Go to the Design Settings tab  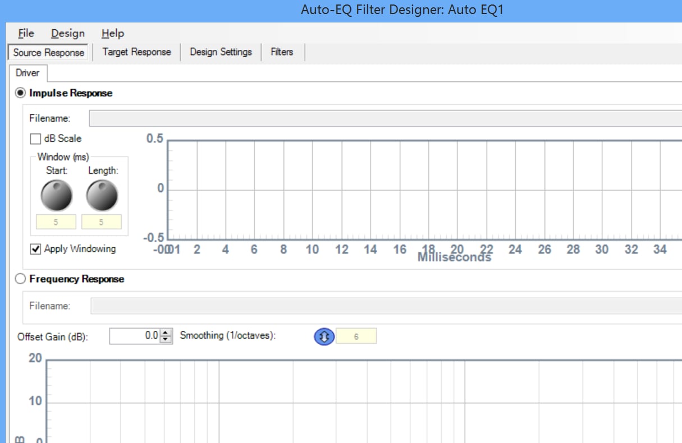(x=221, y=52)
